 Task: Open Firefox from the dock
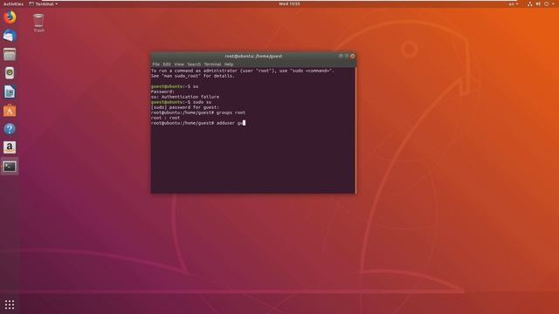[x=10, y=17]
